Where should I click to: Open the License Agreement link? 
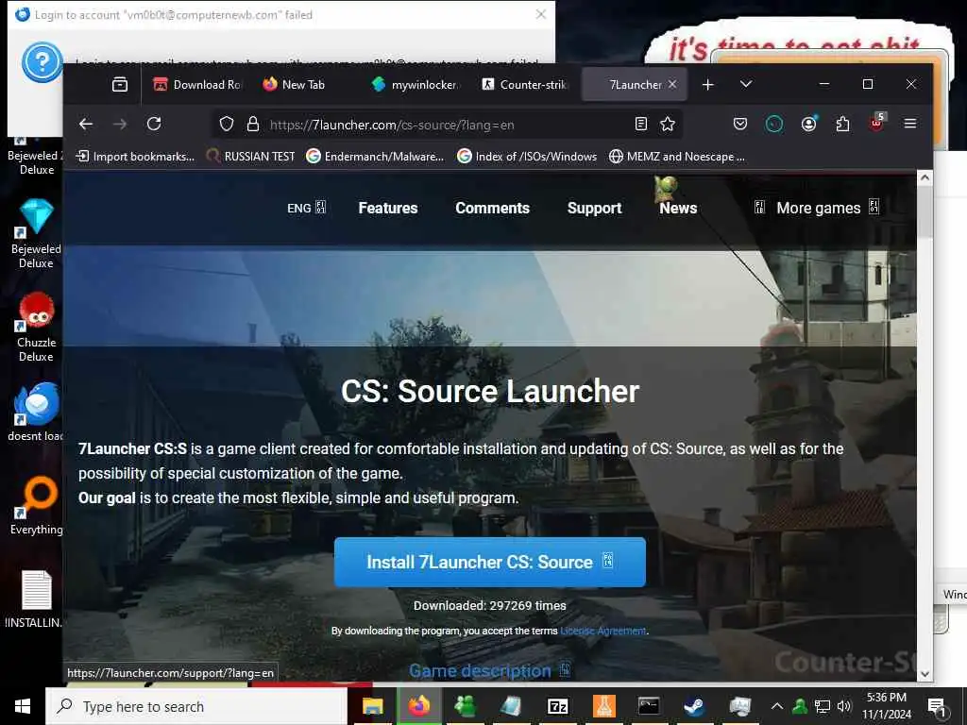pyautogui.click(x=603, y=631)
